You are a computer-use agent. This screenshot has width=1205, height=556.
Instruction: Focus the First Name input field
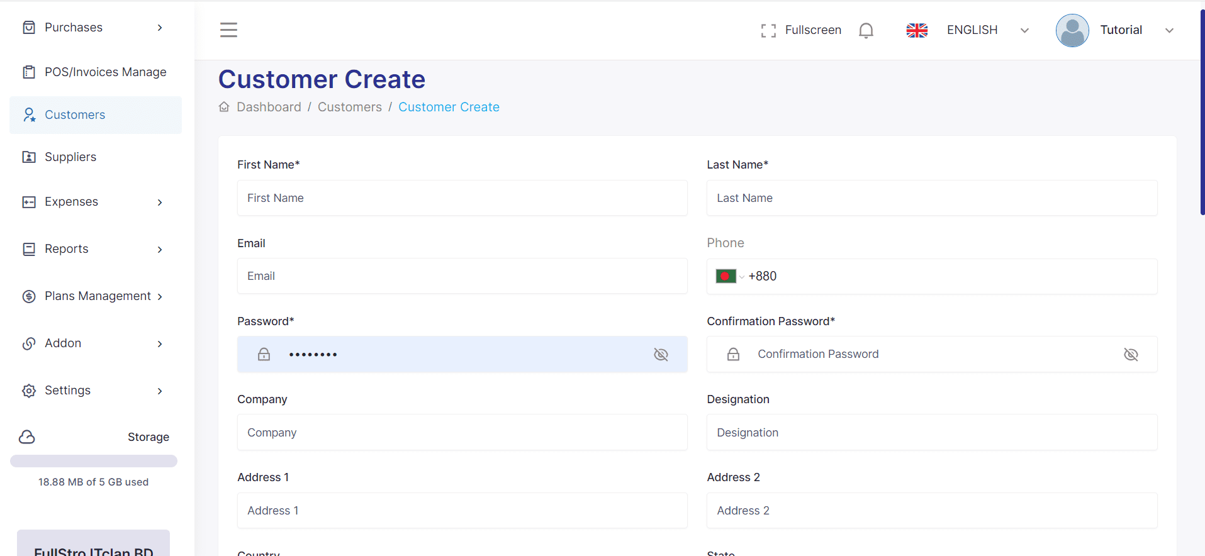(462, 198)
